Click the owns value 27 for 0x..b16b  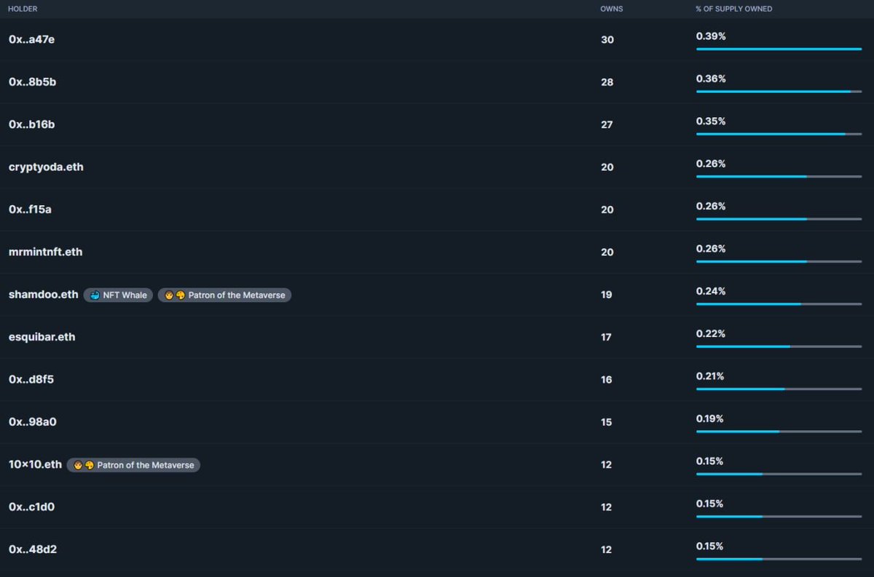click(x=607, y=125)
